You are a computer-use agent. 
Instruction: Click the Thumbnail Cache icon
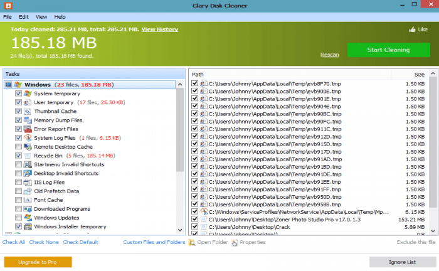(x=28, y=111)
